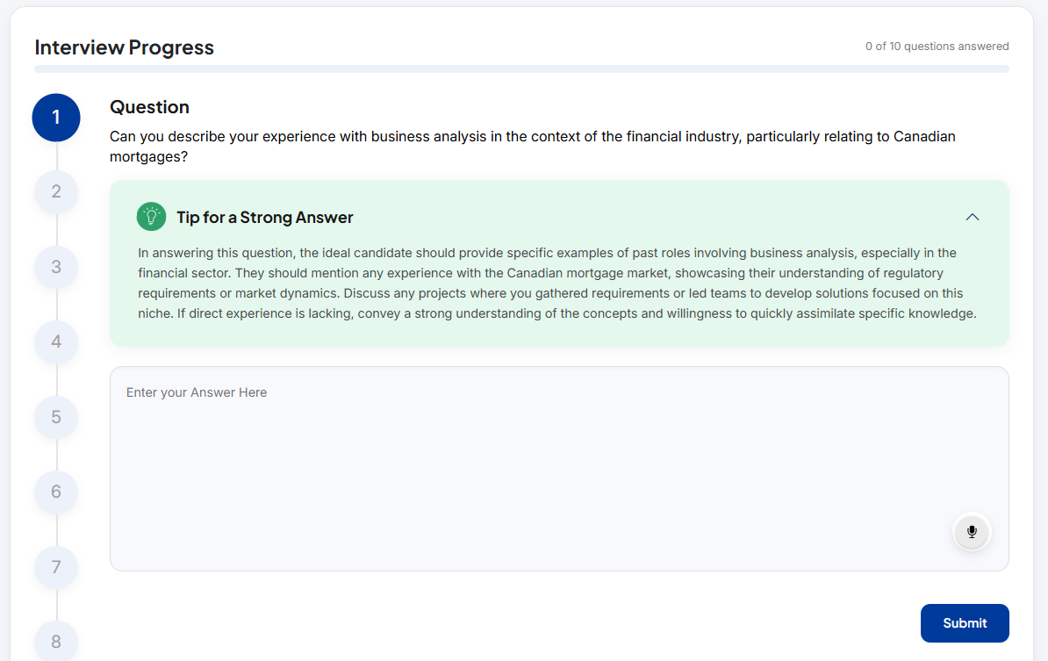The width and height of the screenshot is (1048, 661).
Task: Click the tip description paragraph
Action: pos(557,283)
